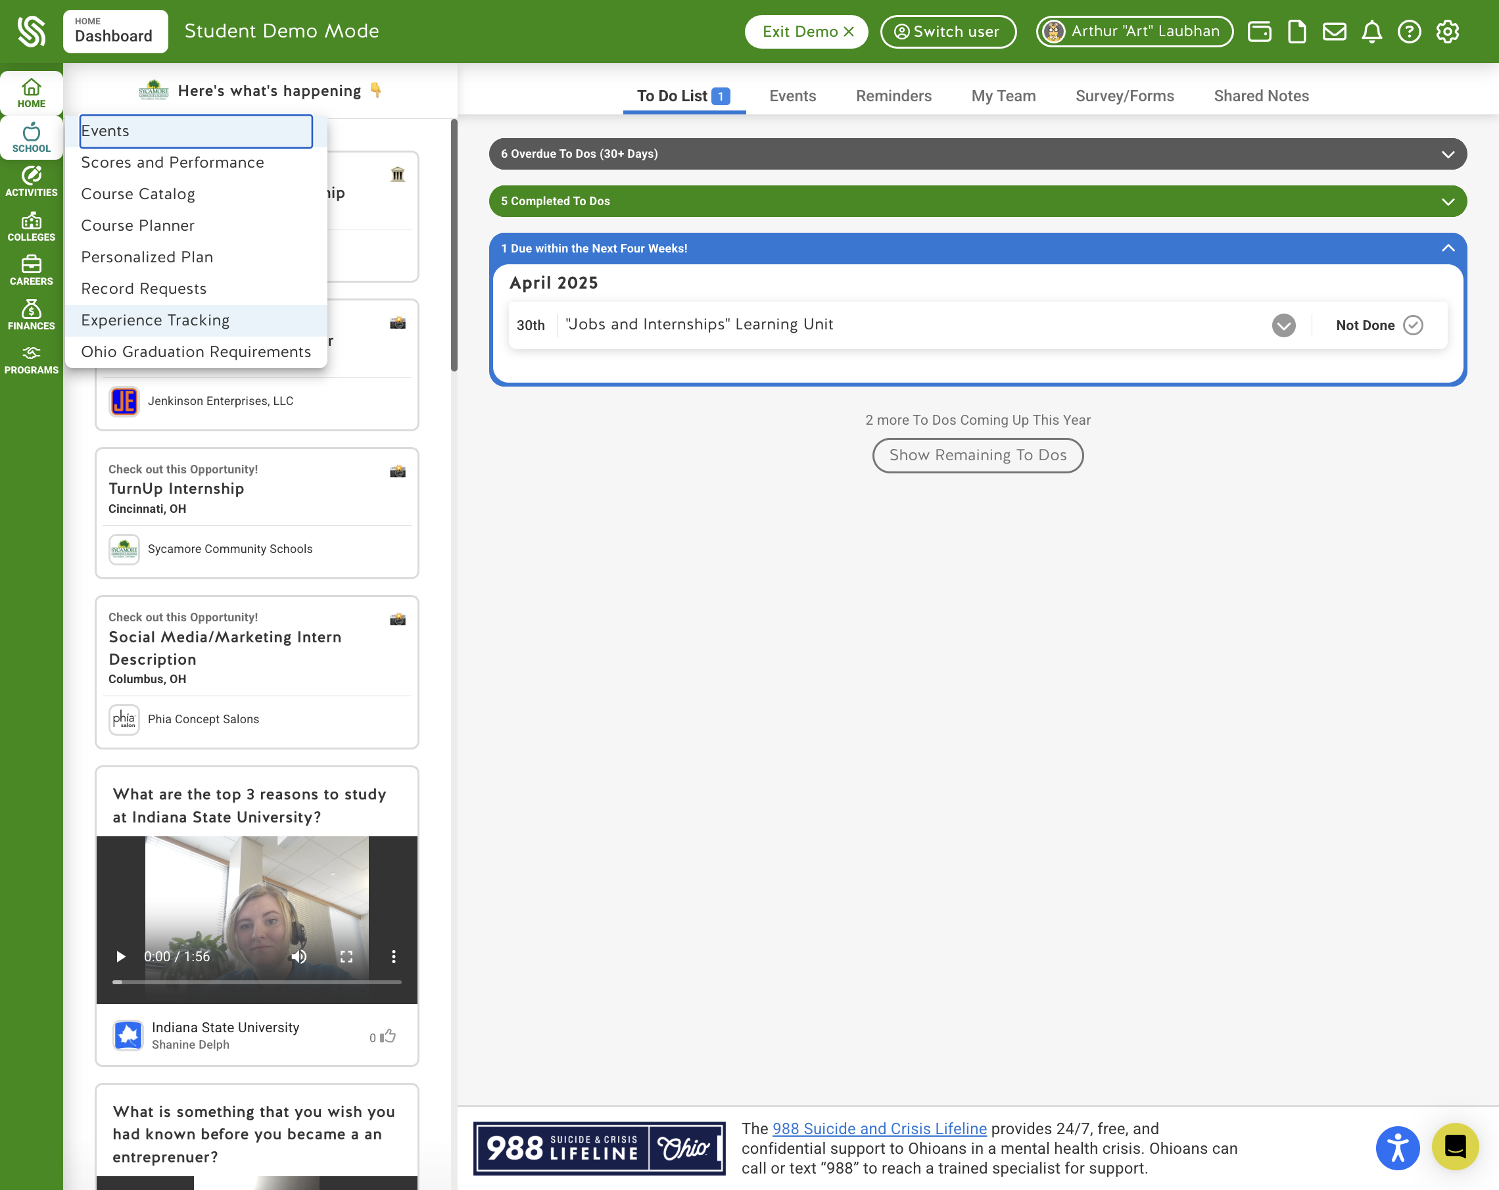Open the help question mark icon
Image resolution: width=1499 pixels, height=1190 pixels.
pyautogui.click(x=1410, y=32)
